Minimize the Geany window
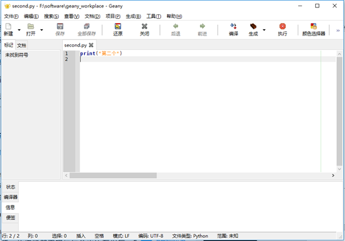The width and height of the screenshot is (345, 241). [x=300, y=6]
